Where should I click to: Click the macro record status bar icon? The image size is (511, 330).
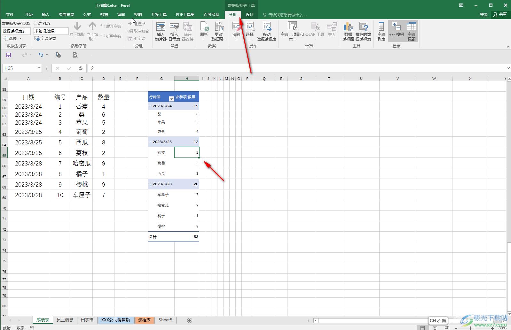point(32,328)
